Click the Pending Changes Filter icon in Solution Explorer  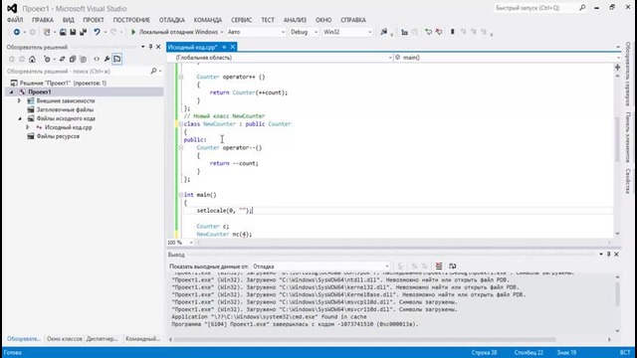[x=47, y=60]
